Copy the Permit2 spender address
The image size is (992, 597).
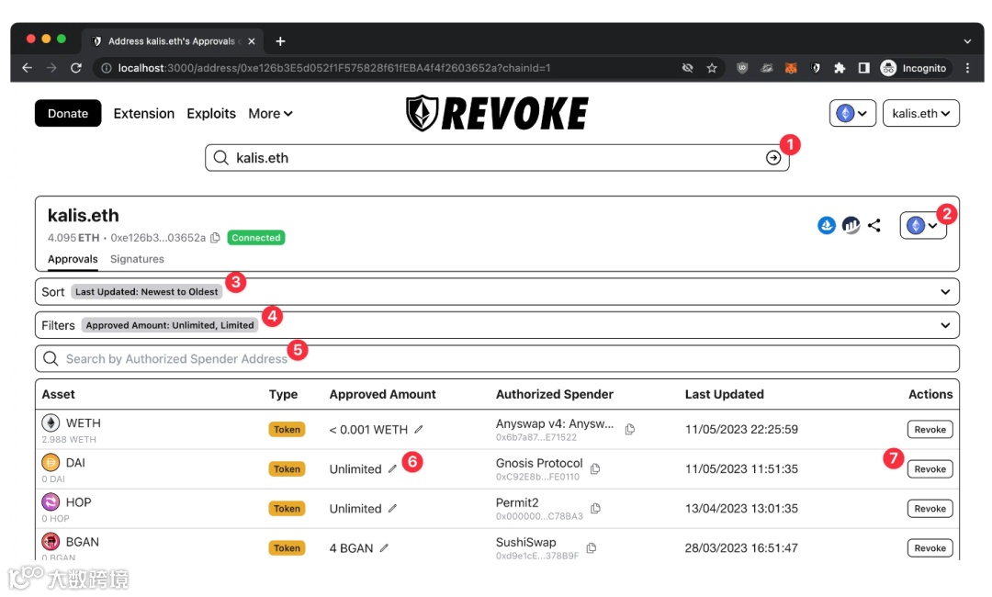(x=594, y=509)
